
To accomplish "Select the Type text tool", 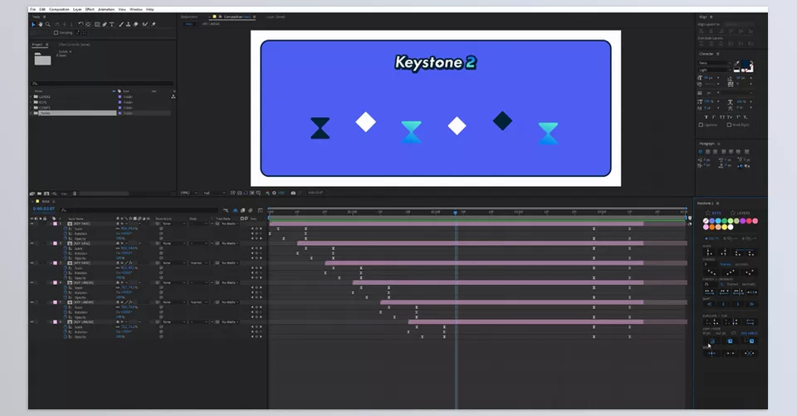I will [x=112, y=24].
